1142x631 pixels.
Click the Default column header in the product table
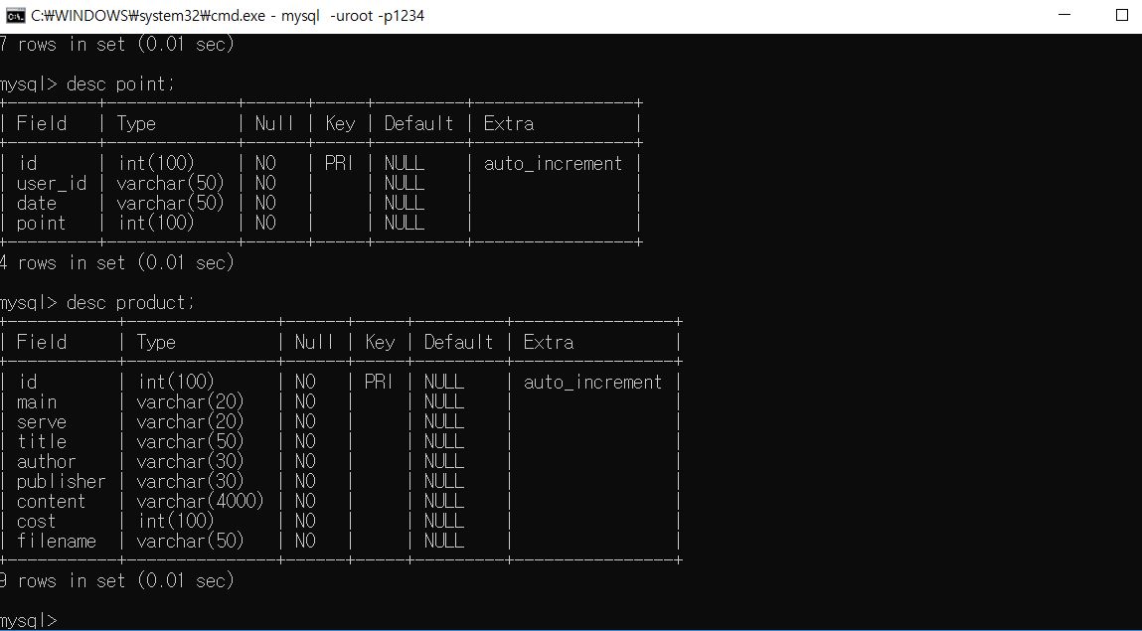(458, 342)
